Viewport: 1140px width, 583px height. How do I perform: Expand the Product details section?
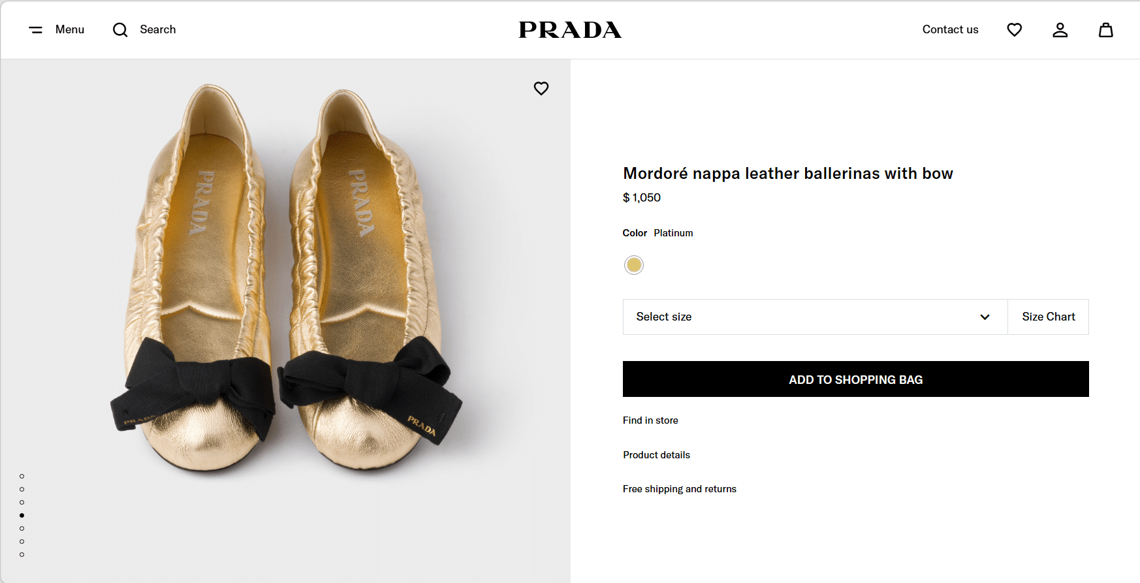click(x=656, y=455)
